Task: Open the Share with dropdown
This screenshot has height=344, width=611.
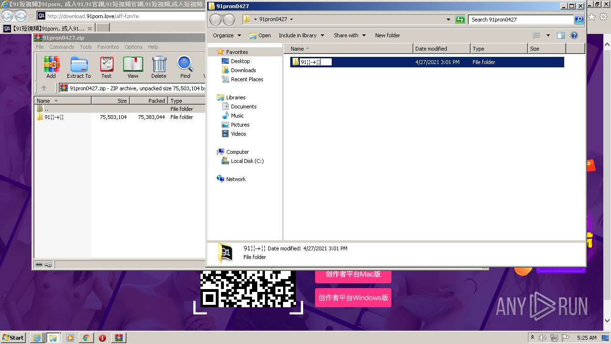Action: (349, 35)
